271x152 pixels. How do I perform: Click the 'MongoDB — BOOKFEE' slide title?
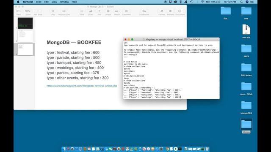point(74,42)
